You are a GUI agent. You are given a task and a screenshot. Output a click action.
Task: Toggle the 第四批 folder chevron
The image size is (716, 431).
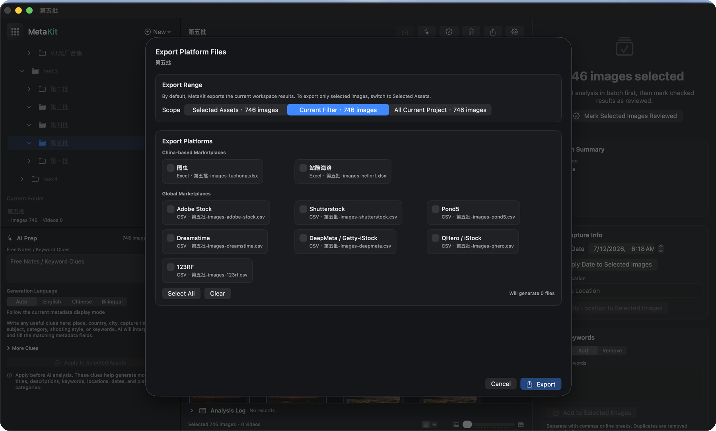tap(29, 125)
